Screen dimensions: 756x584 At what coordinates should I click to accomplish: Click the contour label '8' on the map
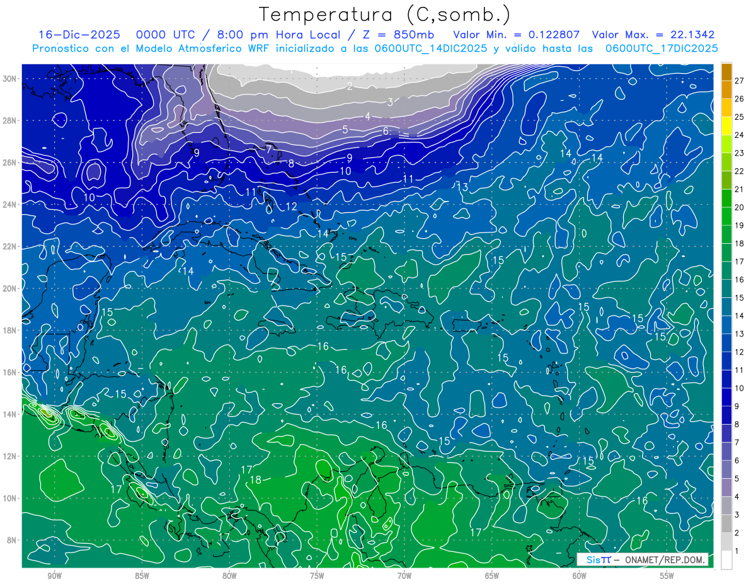click(x=291, y=163)
